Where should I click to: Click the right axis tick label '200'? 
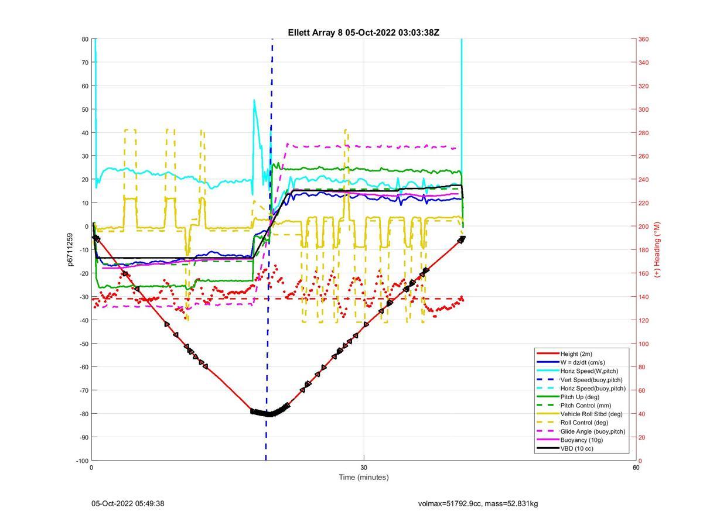point(643,227)
